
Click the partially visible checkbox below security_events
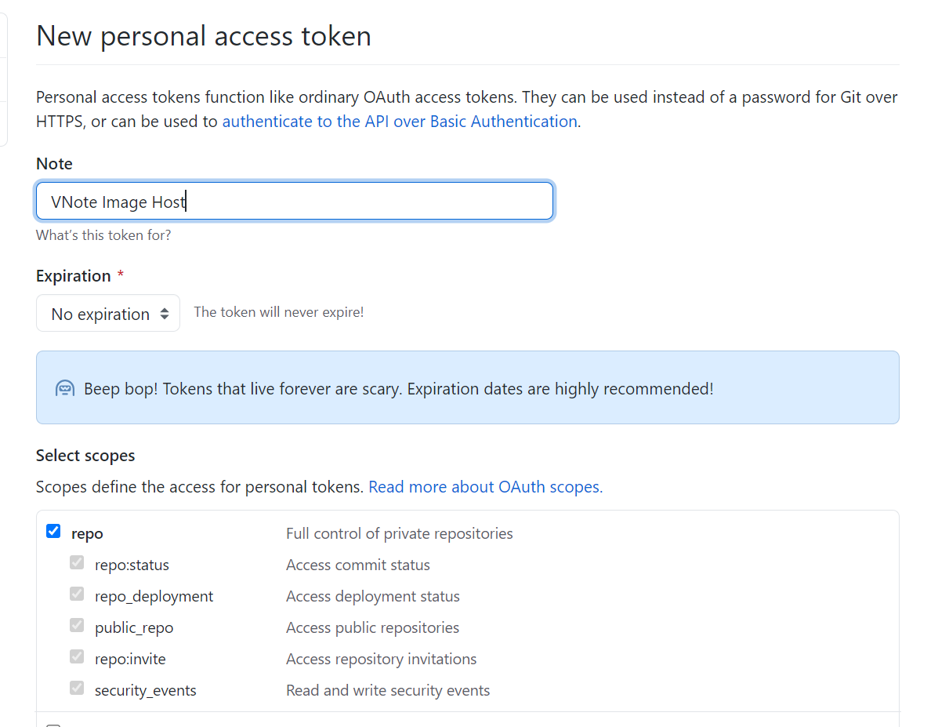click(53, 725)
